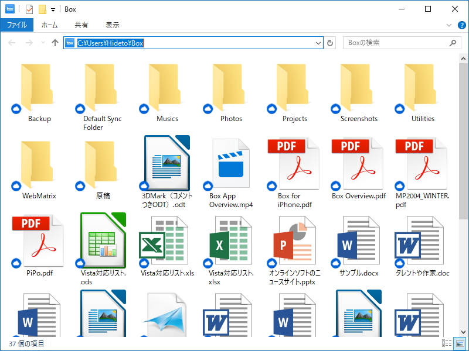Click the Box app icon in title bar

click(x=10, y=9)
